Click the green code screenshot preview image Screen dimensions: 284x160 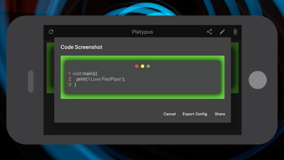(142, 77)
